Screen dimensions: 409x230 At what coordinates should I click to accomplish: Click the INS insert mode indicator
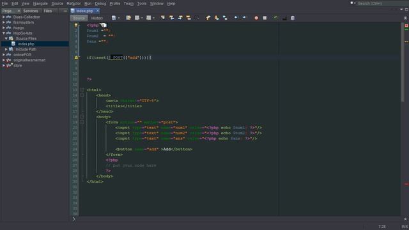405,226
